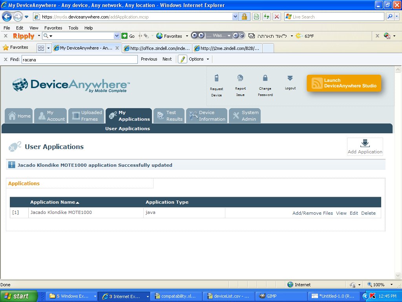
Task: Click the security lock icon
Action: tap(244, 17)
